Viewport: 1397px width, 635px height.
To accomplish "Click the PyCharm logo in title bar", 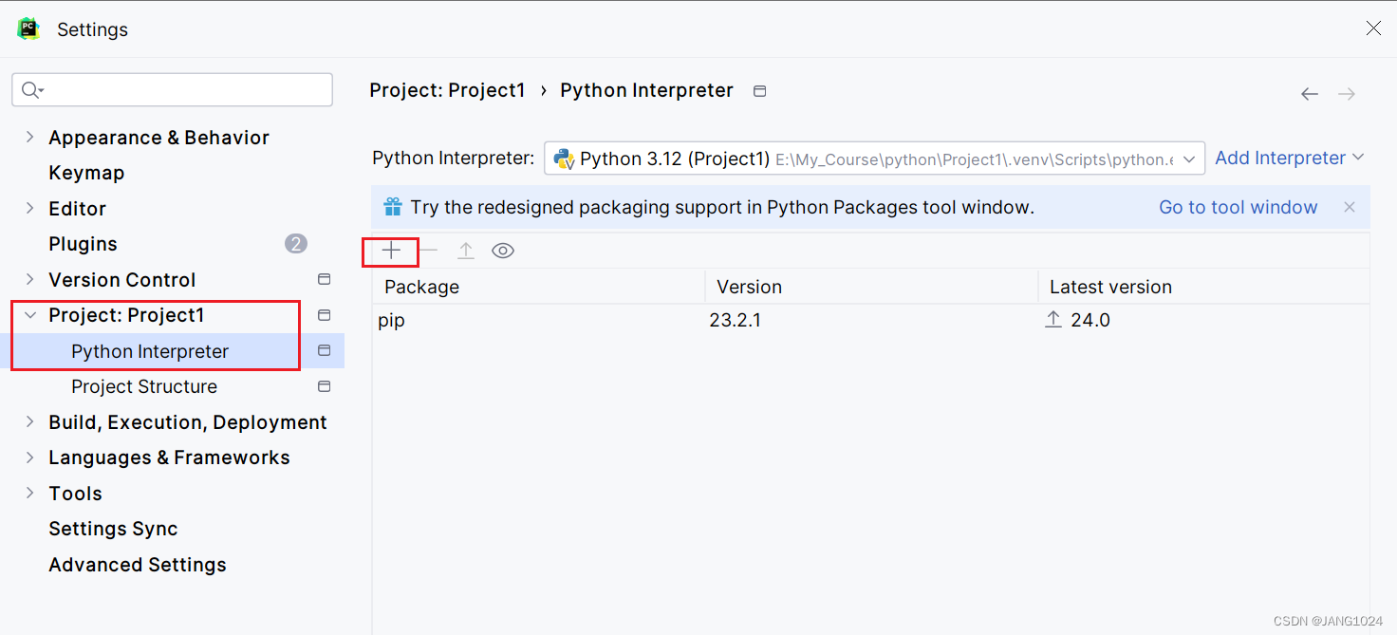I will coord(28,28).
